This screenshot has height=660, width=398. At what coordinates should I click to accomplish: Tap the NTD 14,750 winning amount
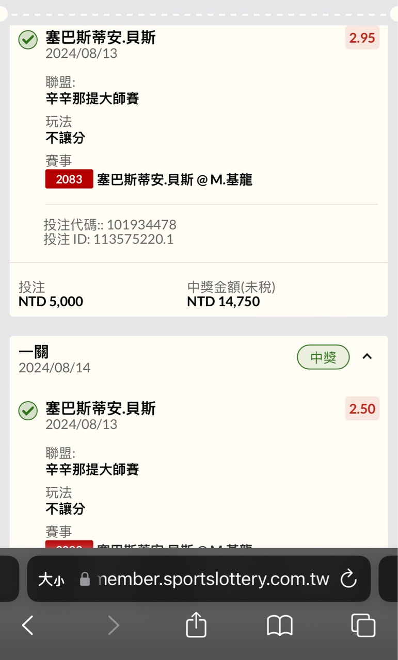(223, 302)
